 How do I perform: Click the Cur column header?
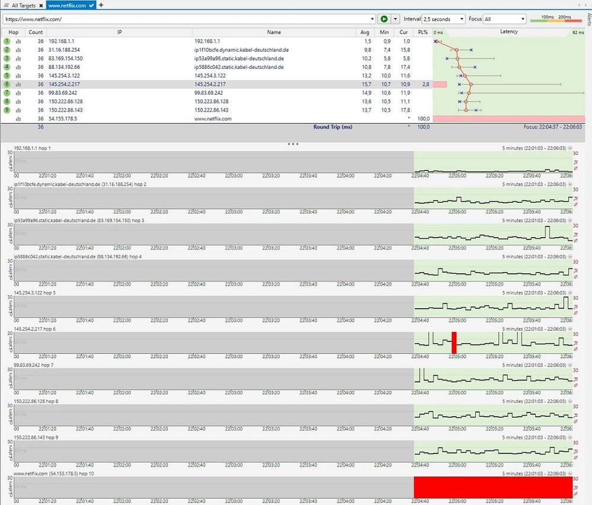404,32
